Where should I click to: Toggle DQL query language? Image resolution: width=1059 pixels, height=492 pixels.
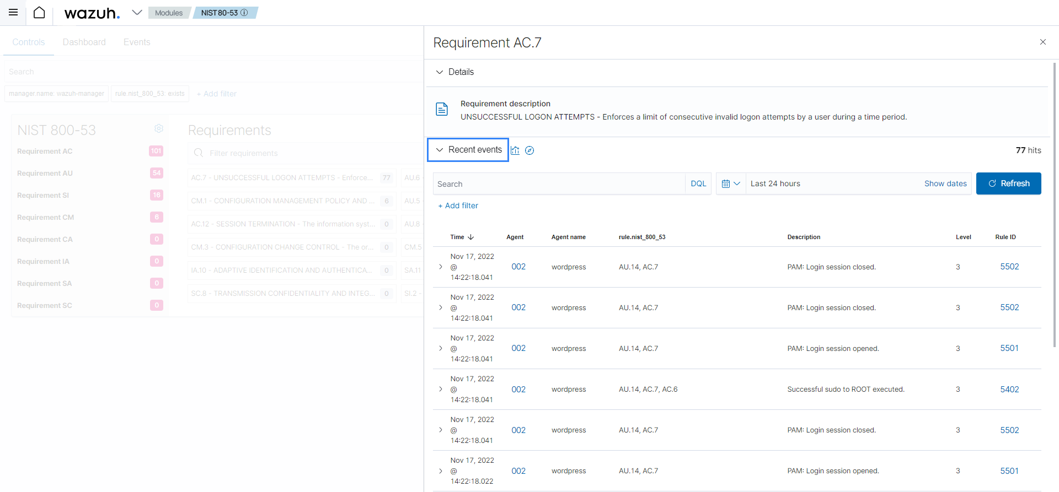698,183
